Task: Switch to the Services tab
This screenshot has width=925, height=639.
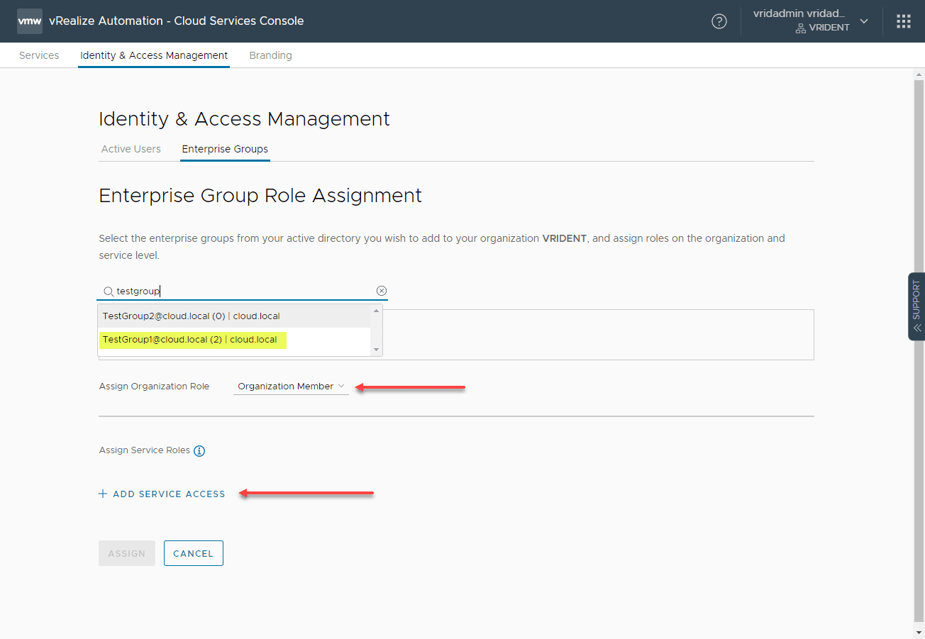Action: click(x=39, y=55)
